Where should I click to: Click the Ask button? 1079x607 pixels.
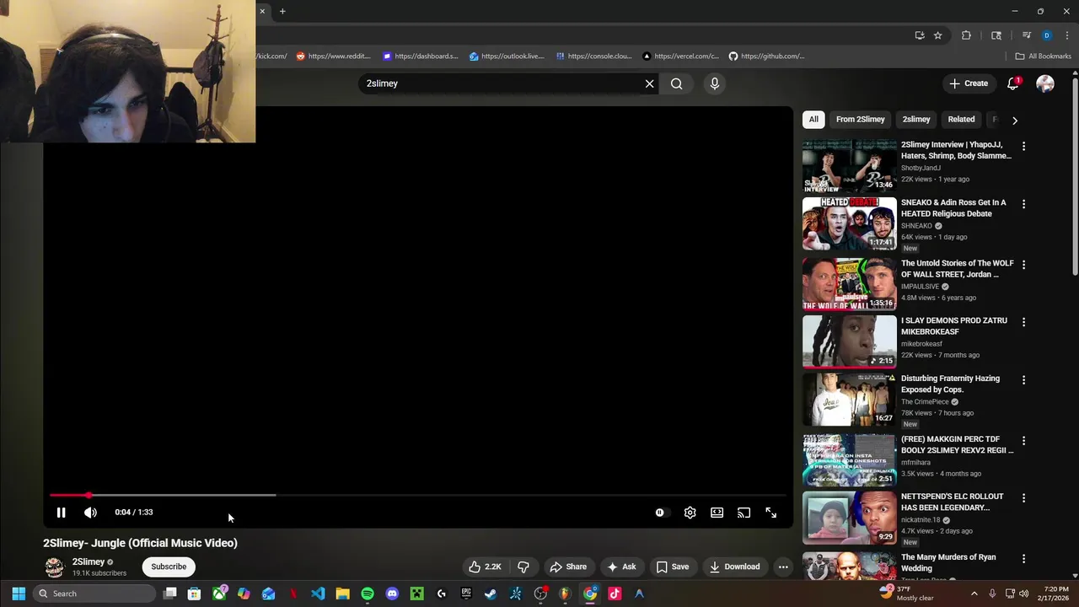pos(621,567)
